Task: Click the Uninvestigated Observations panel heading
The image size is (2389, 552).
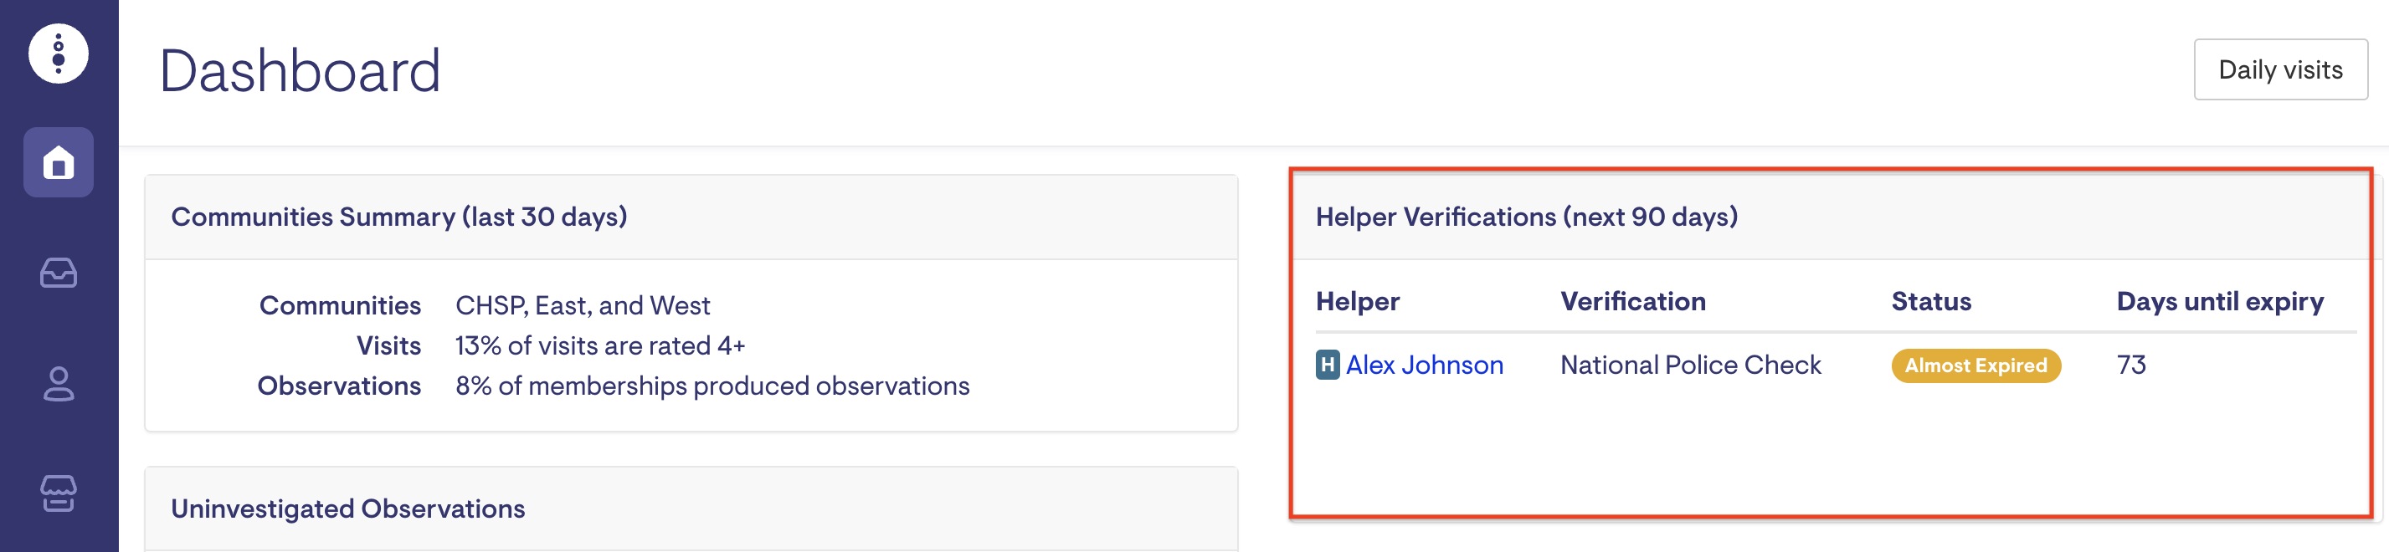Action: click(x=347, y=509)
